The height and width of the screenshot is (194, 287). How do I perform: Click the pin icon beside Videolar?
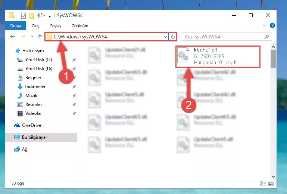pyautogui.click(x=74, y=113)
